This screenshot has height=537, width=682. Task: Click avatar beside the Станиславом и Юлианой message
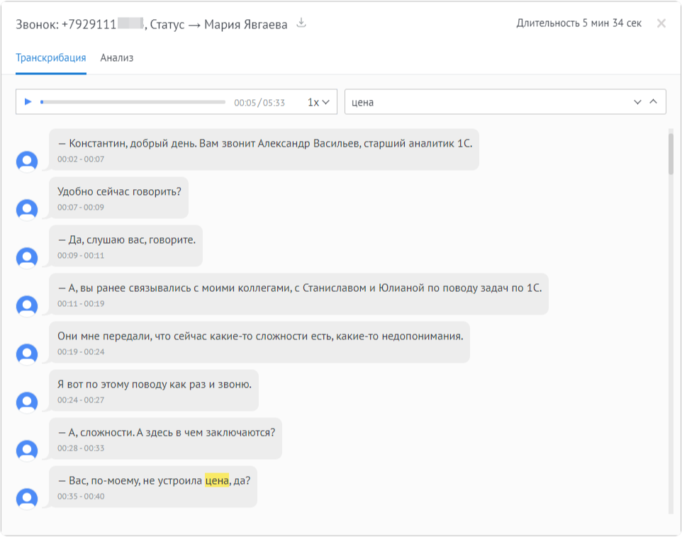tap(27, 307)
